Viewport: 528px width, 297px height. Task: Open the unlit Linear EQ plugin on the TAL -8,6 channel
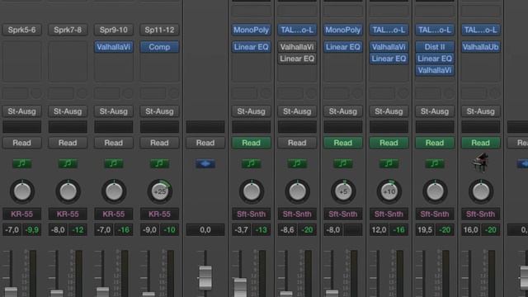297,59
